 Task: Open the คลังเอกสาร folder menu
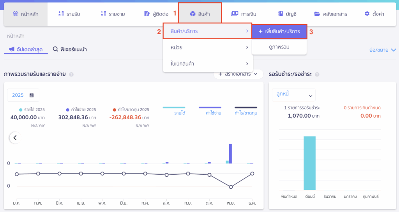(330, 14)
